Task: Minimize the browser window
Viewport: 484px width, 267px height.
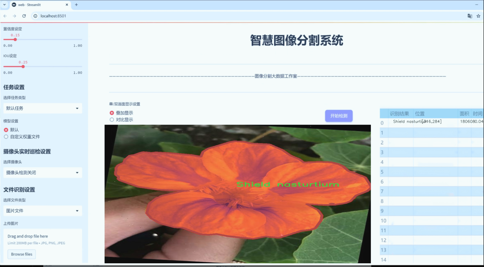Action: pyautogui.click(x=477, y=5)
